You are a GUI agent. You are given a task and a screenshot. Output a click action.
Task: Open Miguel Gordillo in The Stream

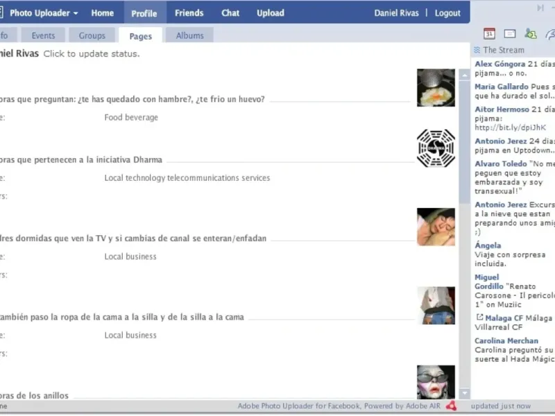489,282
